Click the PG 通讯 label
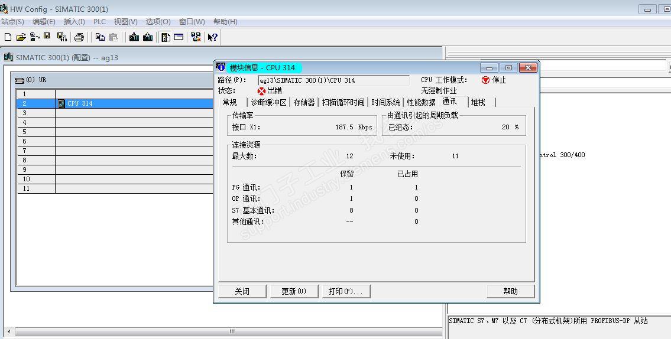 pos(246,187)
